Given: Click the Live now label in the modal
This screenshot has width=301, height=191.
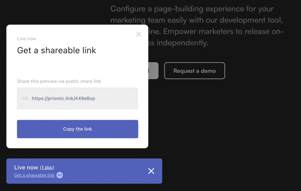Looking at the screenshot, I should (x=26, y=38).
